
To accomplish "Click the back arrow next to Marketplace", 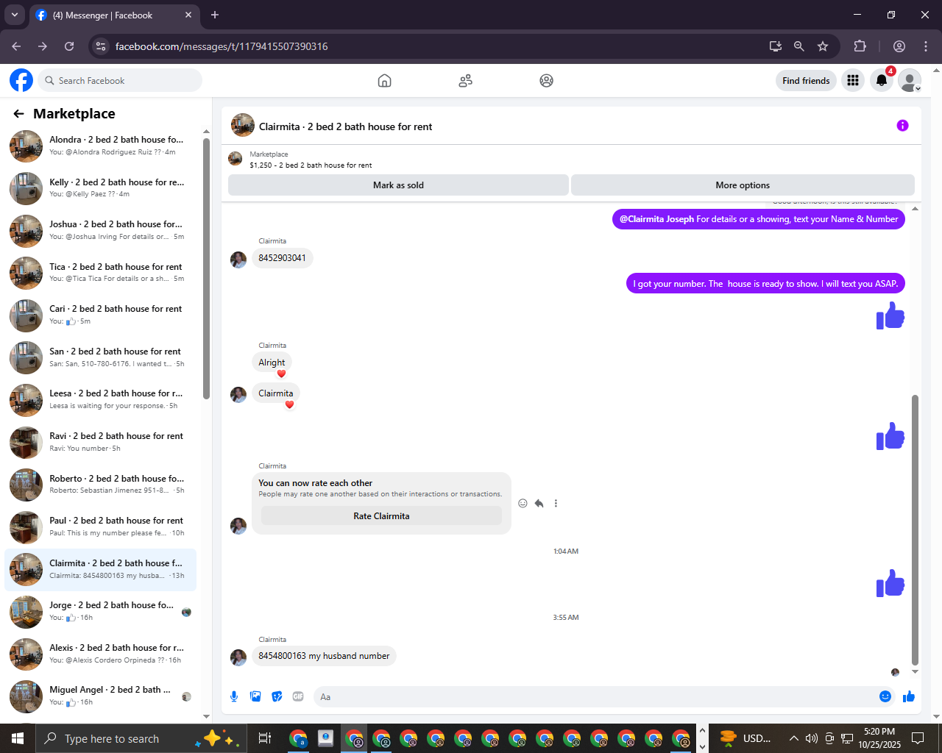I will pos(19,114).
